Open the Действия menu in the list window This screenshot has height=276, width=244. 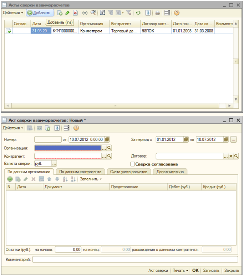tap(13, 13)
